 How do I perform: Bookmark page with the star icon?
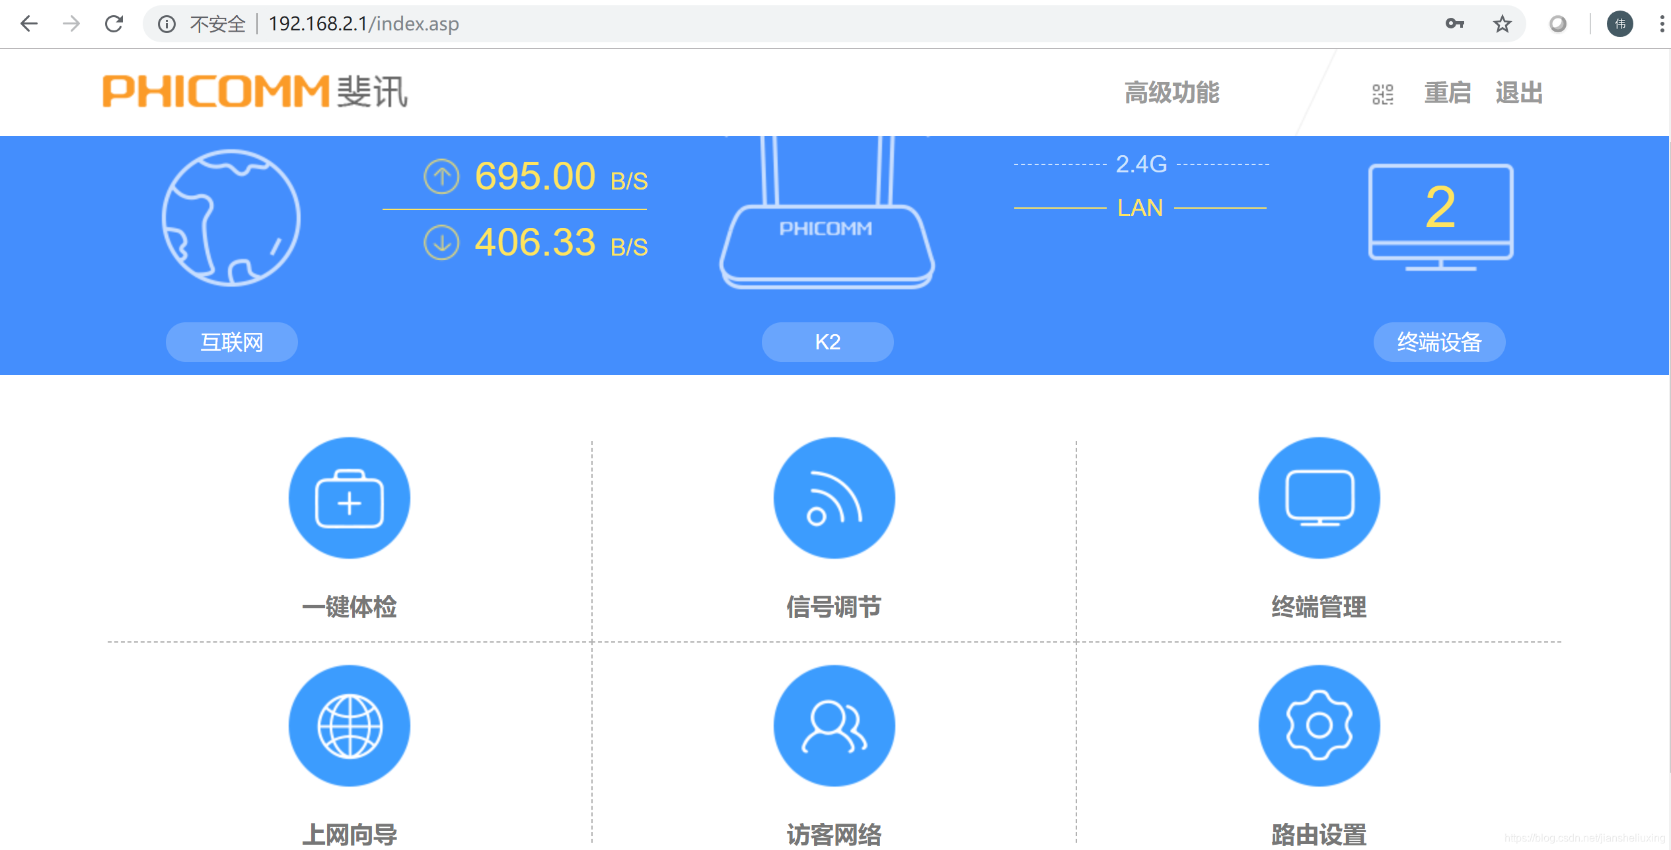tap(1502, 24)
